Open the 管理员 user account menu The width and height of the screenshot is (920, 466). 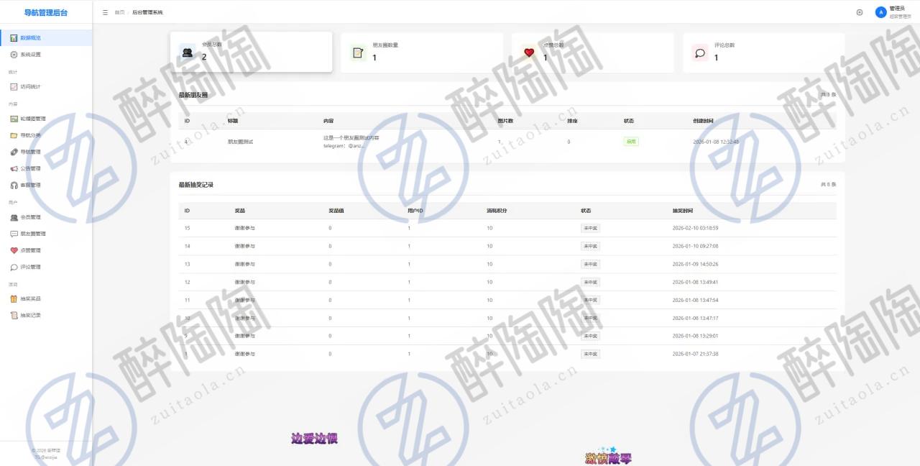891,12
